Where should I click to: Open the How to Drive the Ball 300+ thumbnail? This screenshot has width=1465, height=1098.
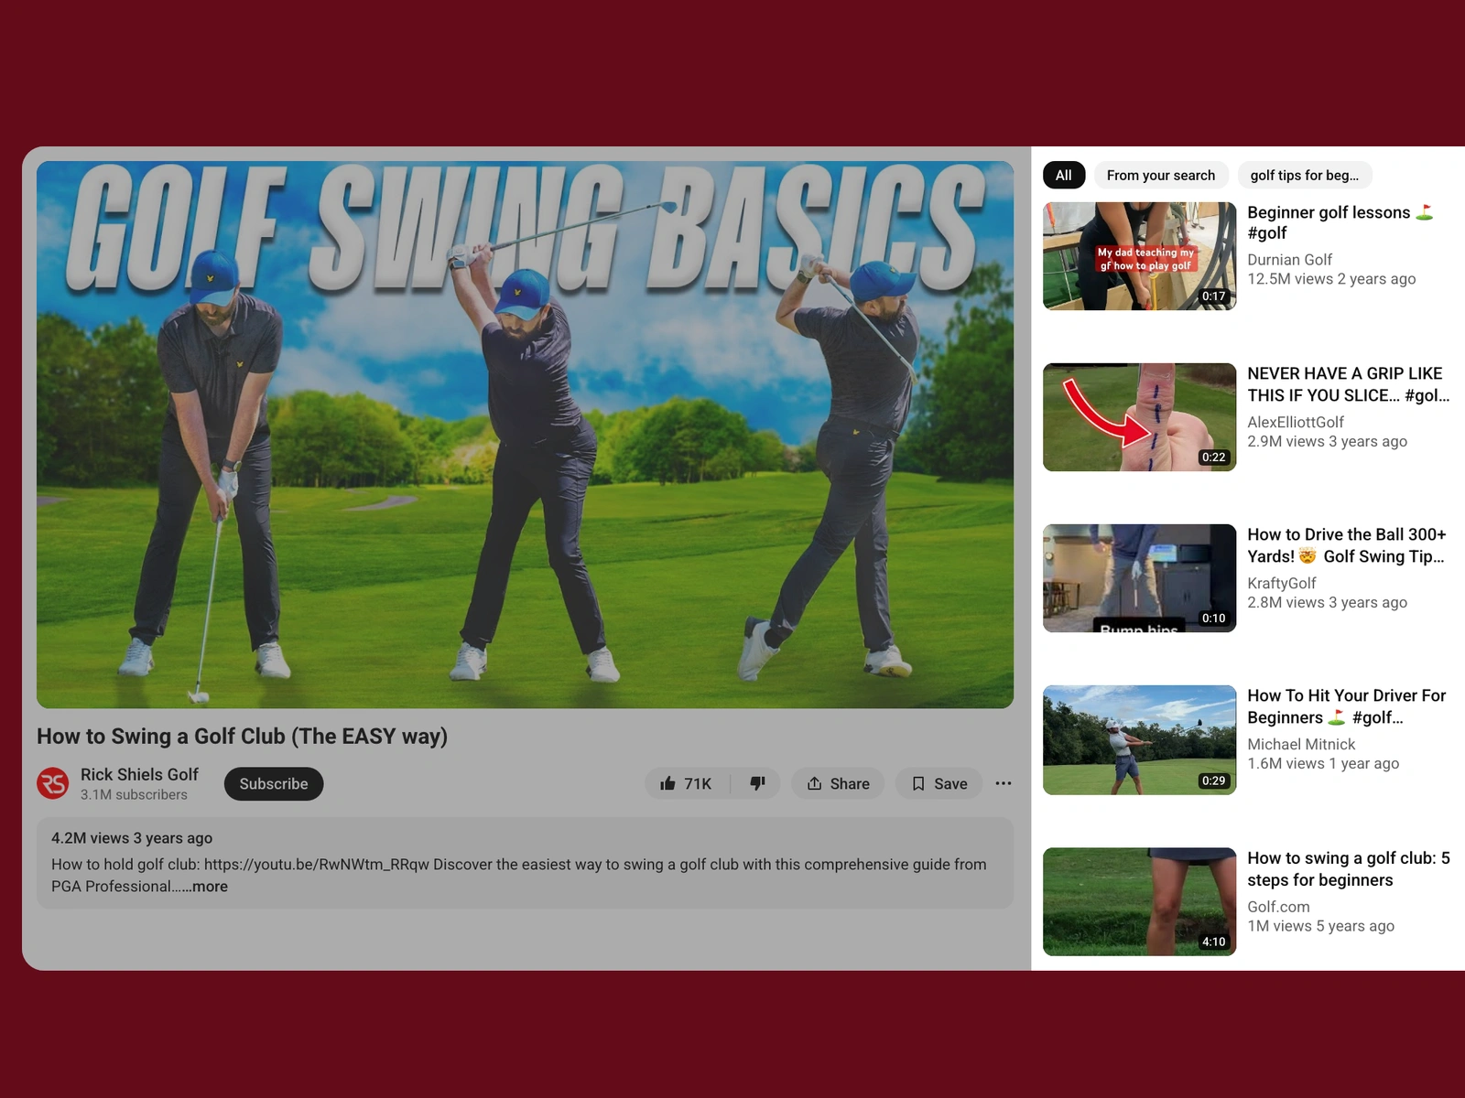[x=1139, y=578]
